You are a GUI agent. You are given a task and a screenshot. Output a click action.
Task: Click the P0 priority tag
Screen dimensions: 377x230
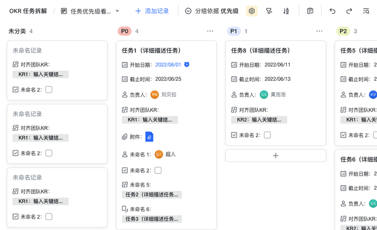click(124, 31)
